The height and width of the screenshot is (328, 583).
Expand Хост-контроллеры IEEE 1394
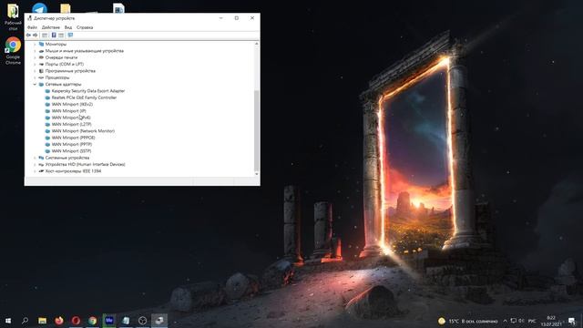pyautogui.click(x=35, y=171)
